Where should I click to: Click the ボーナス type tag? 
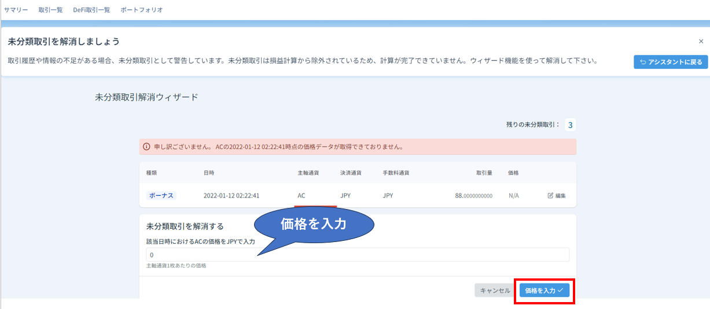pyautogui.click(x=161, y=196)
